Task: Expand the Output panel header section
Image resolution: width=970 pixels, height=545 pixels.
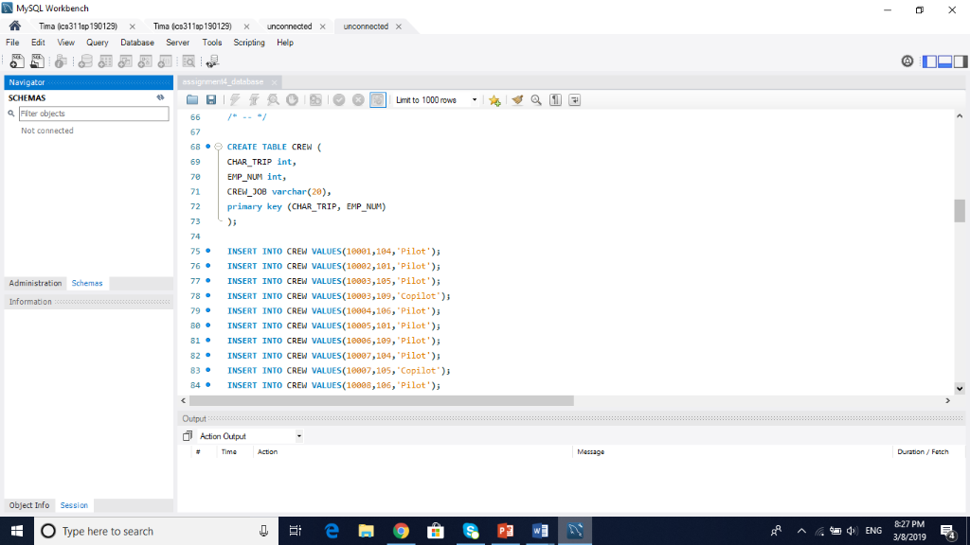Action: coord(193,418)
